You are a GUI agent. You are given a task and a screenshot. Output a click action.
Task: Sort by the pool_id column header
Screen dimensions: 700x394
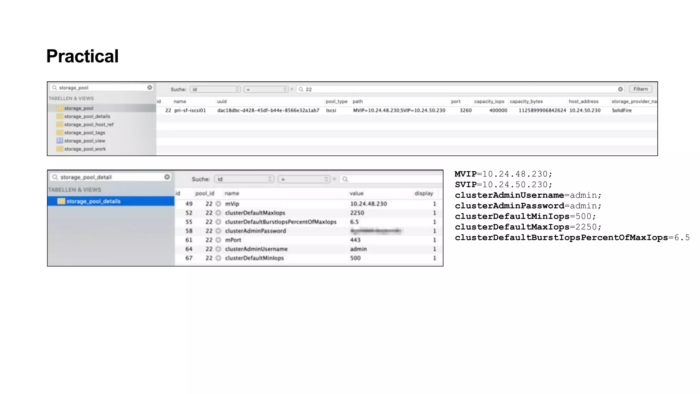point(204,194)
